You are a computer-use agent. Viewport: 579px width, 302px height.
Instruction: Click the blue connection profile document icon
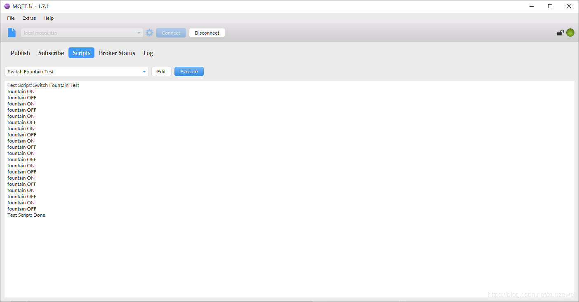tap(12, 33)
